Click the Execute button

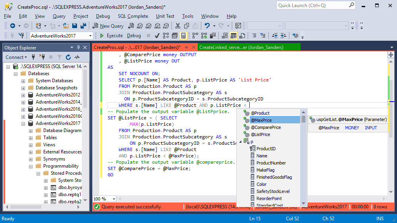[112, 36]
